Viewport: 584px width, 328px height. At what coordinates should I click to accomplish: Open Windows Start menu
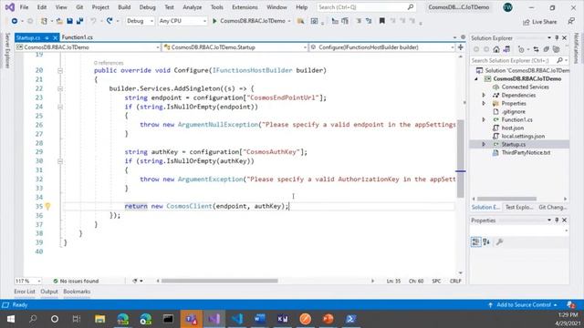point(10,319)
